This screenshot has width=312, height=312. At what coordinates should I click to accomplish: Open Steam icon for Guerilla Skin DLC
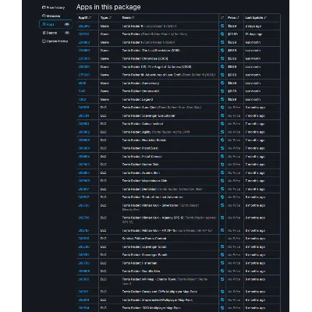222,271
